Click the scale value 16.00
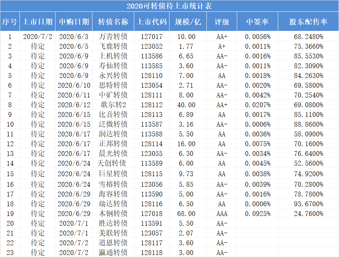 (x=186, y=144)
